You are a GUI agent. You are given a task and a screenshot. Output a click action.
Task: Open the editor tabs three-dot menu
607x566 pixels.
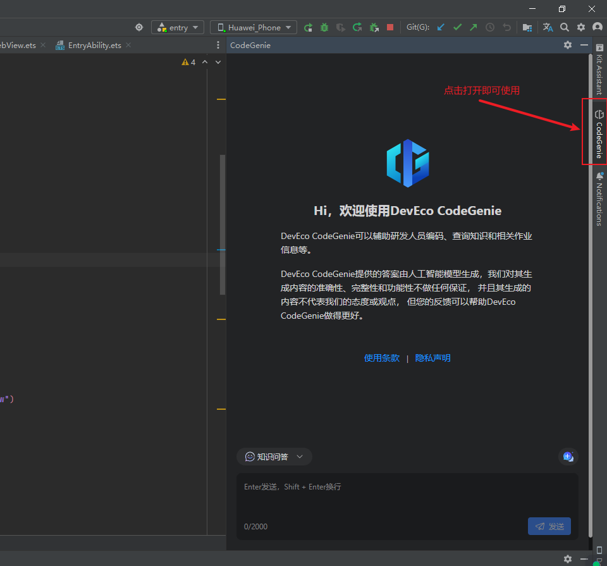[x=218, y=46]
